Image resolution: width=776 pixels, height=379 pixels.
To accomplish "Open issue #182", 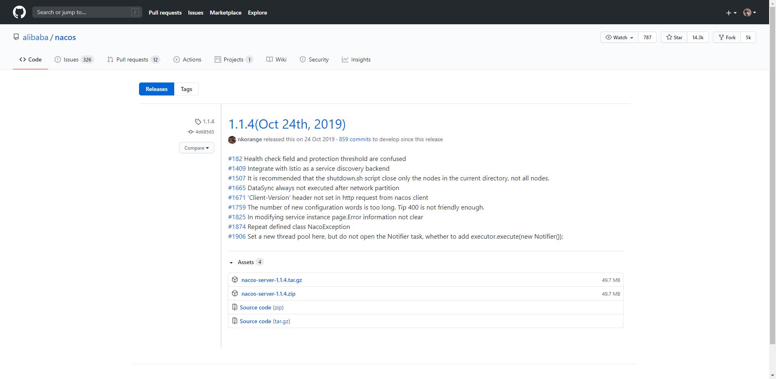I will point(235,159).
